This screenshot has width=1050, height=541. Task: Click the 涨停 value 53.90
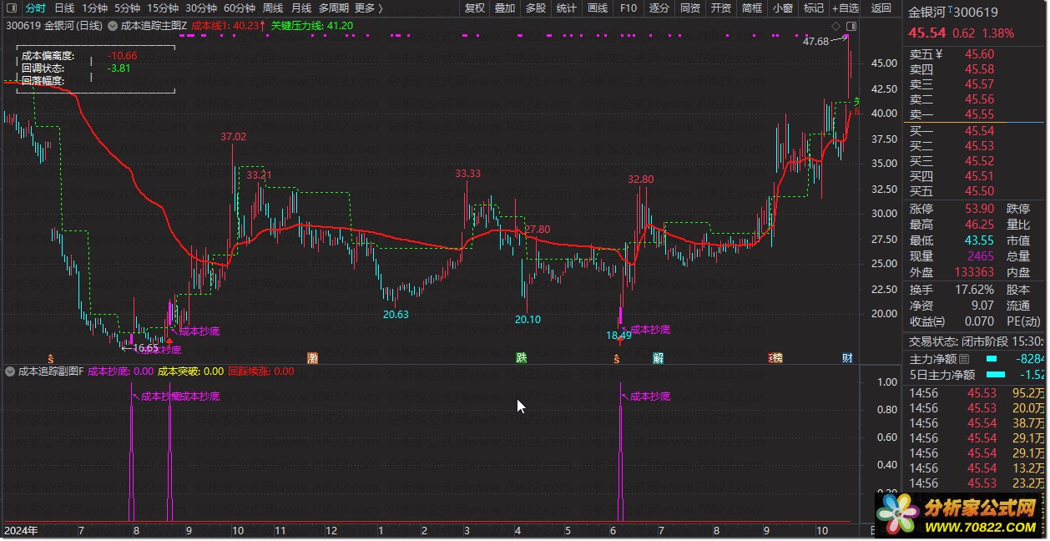click(980, 209)
